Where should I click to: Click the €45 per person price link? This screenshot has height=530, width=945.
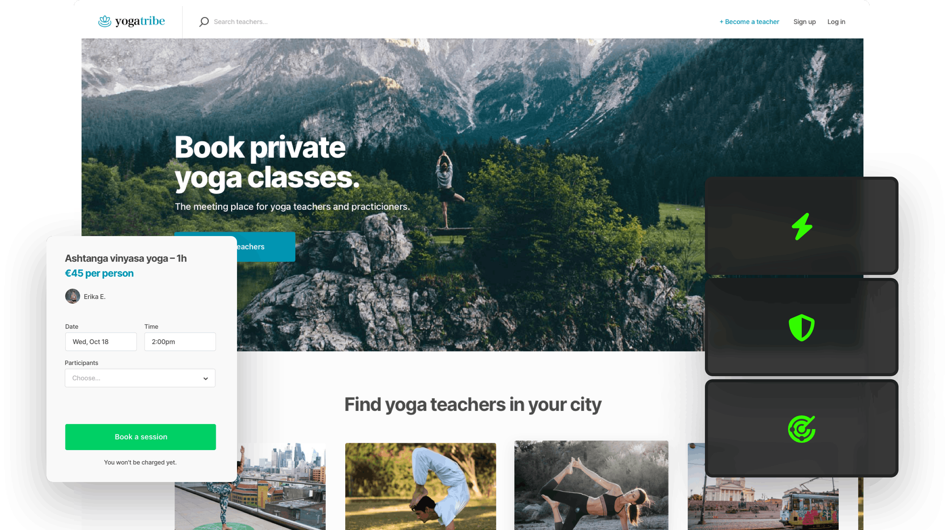[x=99, y=273]
